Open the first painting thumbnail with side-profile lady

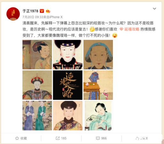tap(37, 54)
